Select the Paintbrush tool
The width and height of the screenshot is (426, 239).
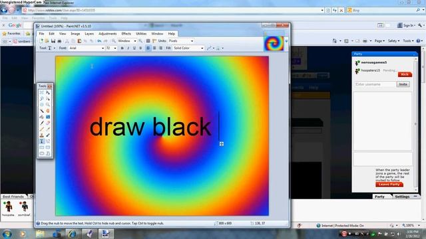pos(41,123)
